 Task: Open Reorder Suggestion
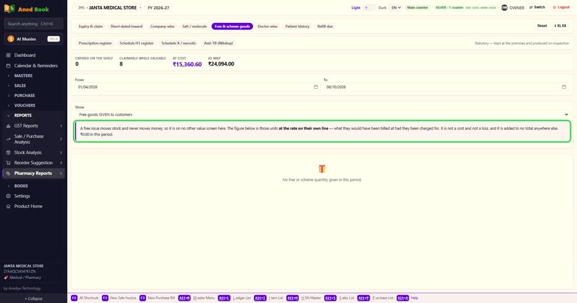[x=34, y=163]
